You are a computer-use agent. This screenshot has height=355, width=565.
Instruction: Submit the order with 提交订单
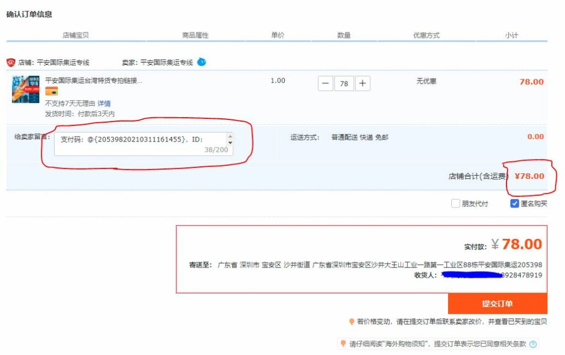[497, 304]
